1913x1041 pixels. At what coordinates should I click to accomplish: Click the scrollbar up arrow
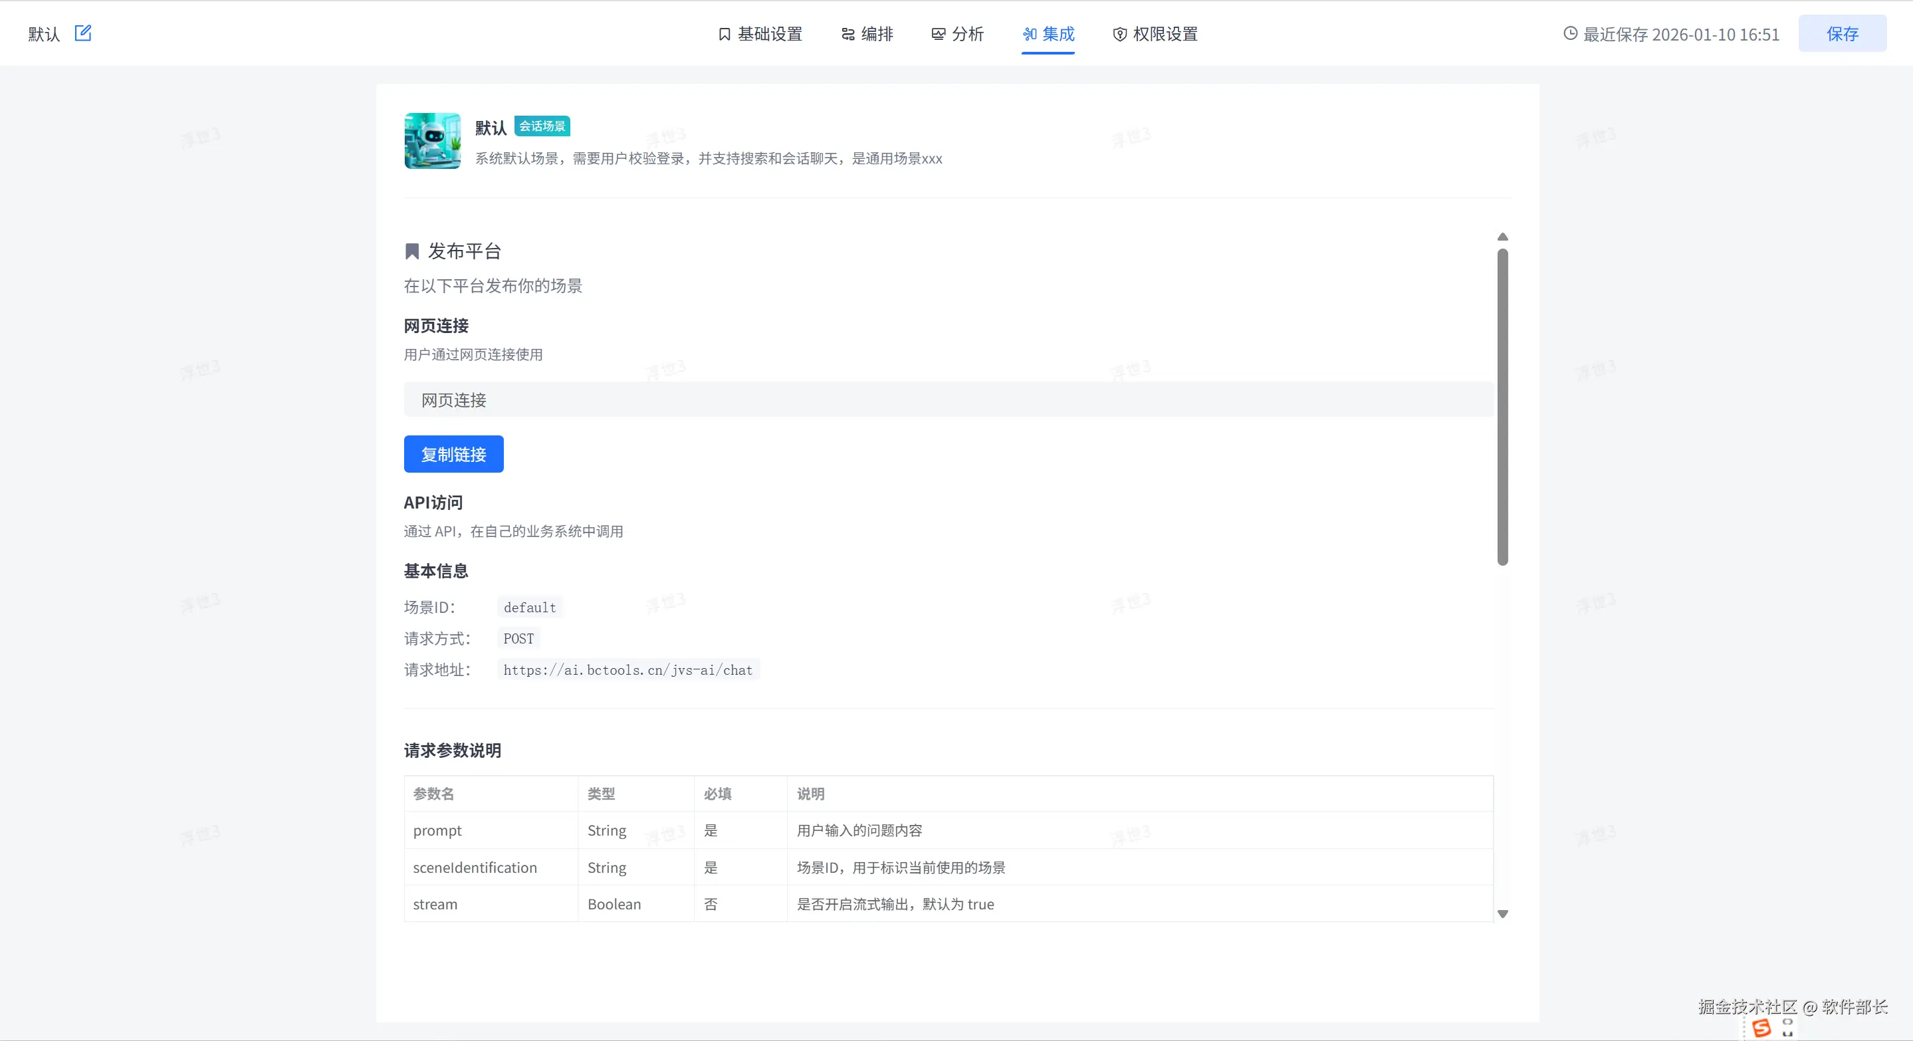1502,237
